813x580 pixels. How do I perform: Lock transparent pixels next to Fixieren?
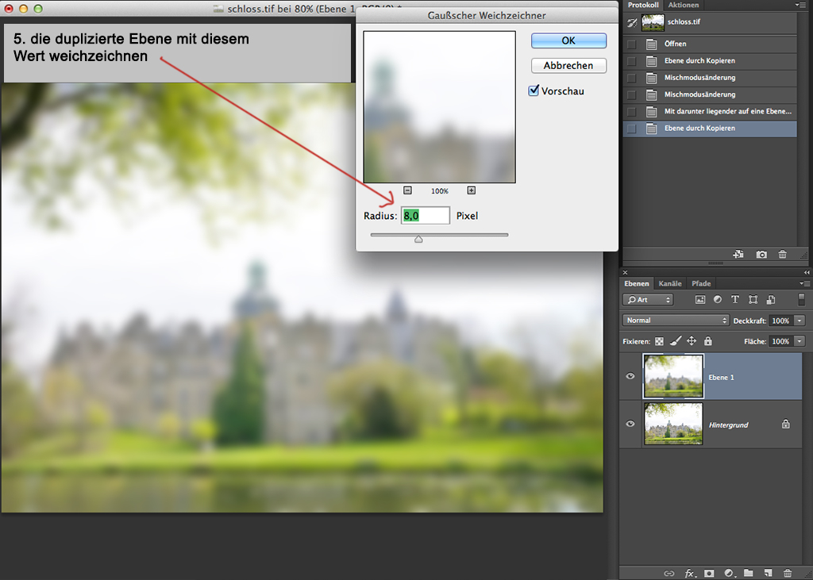tap(659, 341)
